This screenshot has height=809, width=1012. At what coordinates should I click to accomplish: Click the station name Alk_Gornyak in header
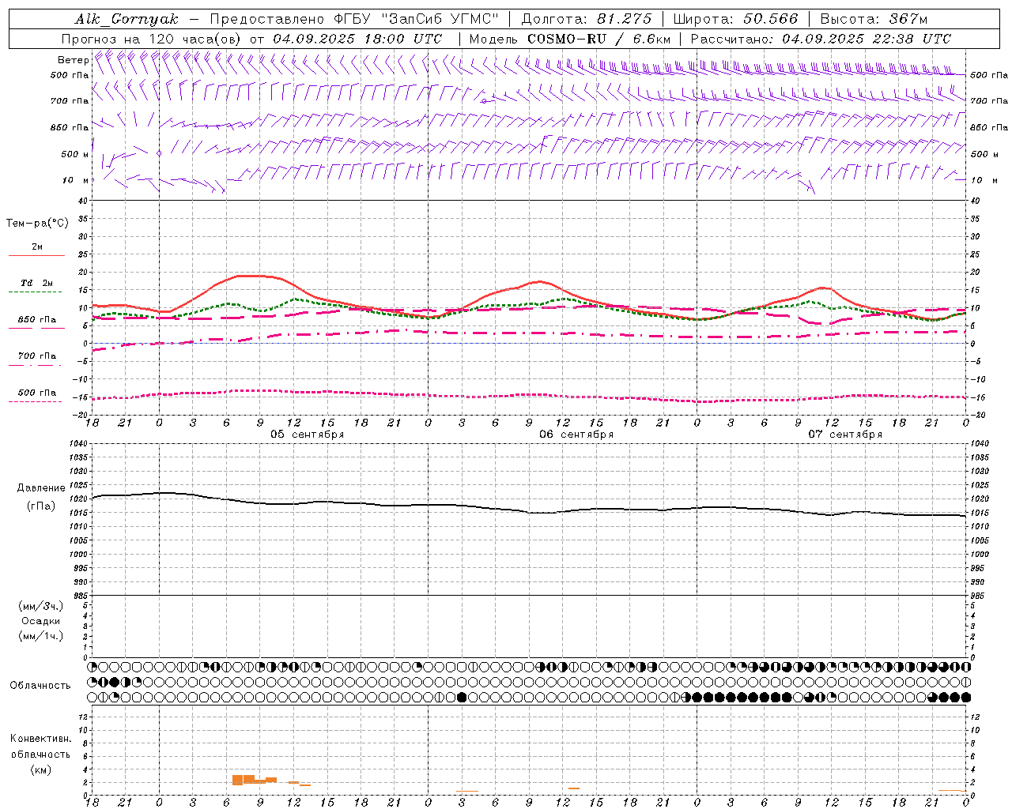coord(126,19)
